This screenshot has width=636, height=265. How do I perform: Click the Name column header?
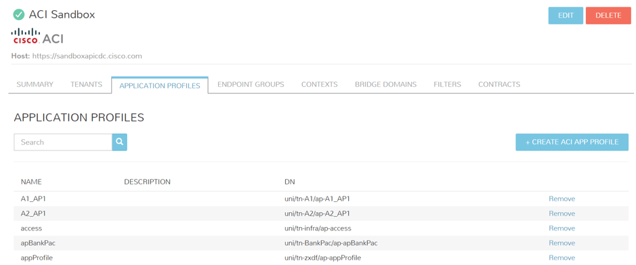(32, 182)
